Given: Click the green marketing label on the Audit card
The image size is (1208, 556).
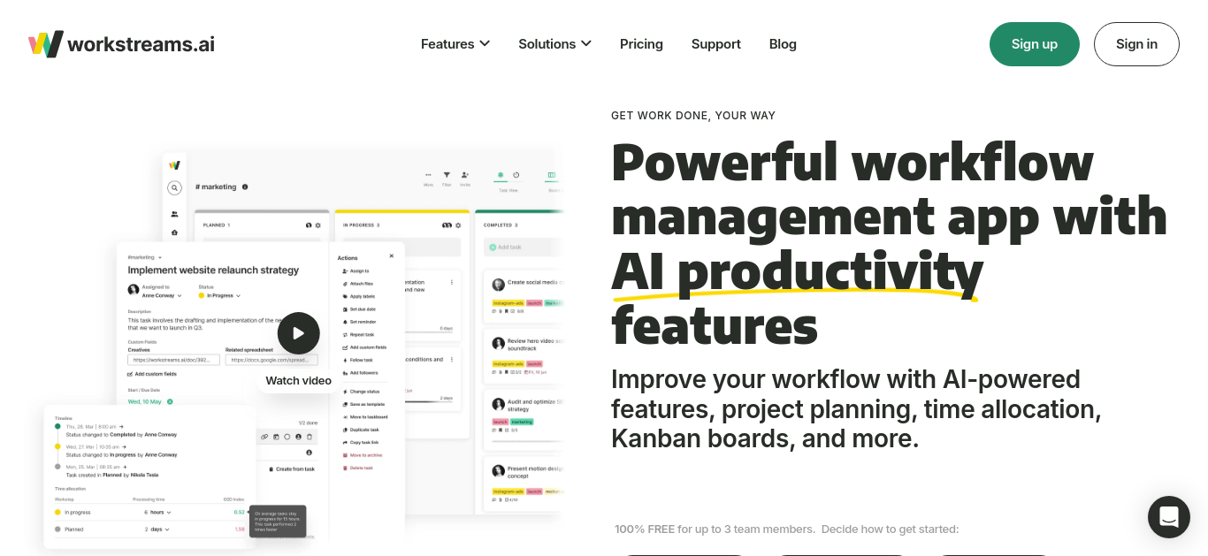Looking at the screenshot, I should coord(522,422).
